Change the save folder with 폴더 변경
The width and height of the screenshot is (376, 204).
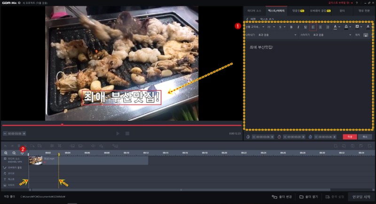282,197
